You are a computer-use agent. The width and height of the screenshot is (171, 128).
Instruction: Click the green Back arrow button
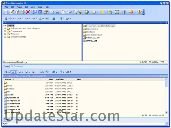[x=87, y=12]
